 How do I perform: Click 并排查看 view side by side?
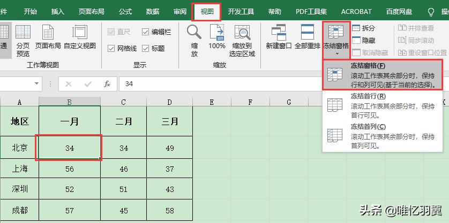(x=416, y=28)
